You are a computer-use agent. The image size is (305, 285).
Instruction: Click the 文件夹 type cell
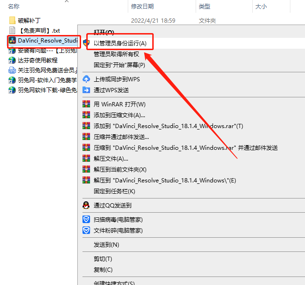tap(207, 21)
